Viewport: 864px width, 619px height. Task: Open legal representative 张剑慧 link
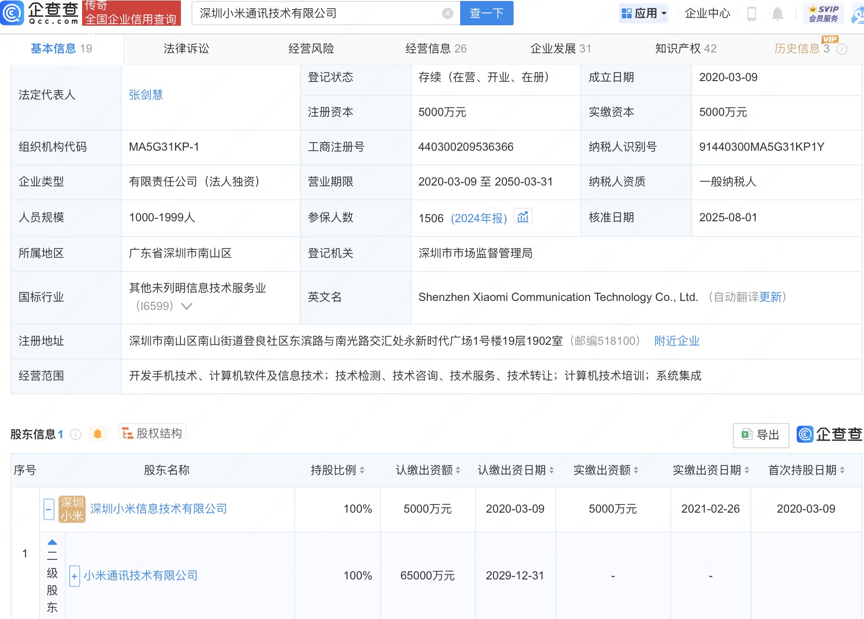tap(146, 95)
